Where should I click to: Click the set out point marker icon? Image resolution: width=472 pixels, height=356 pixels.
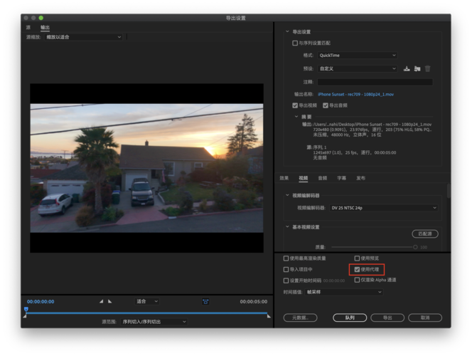point(111,301)
